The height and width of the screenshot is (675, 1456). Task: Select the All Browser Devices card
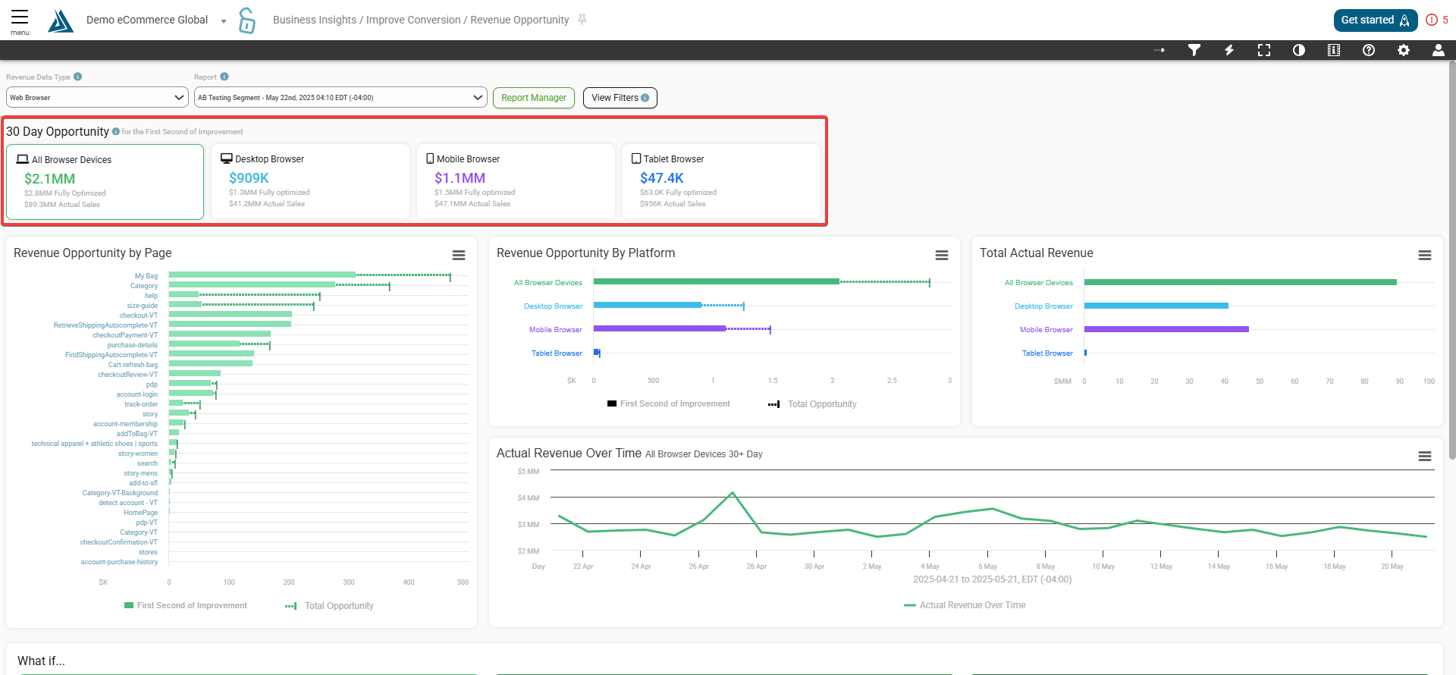click(x=105, y=182)
